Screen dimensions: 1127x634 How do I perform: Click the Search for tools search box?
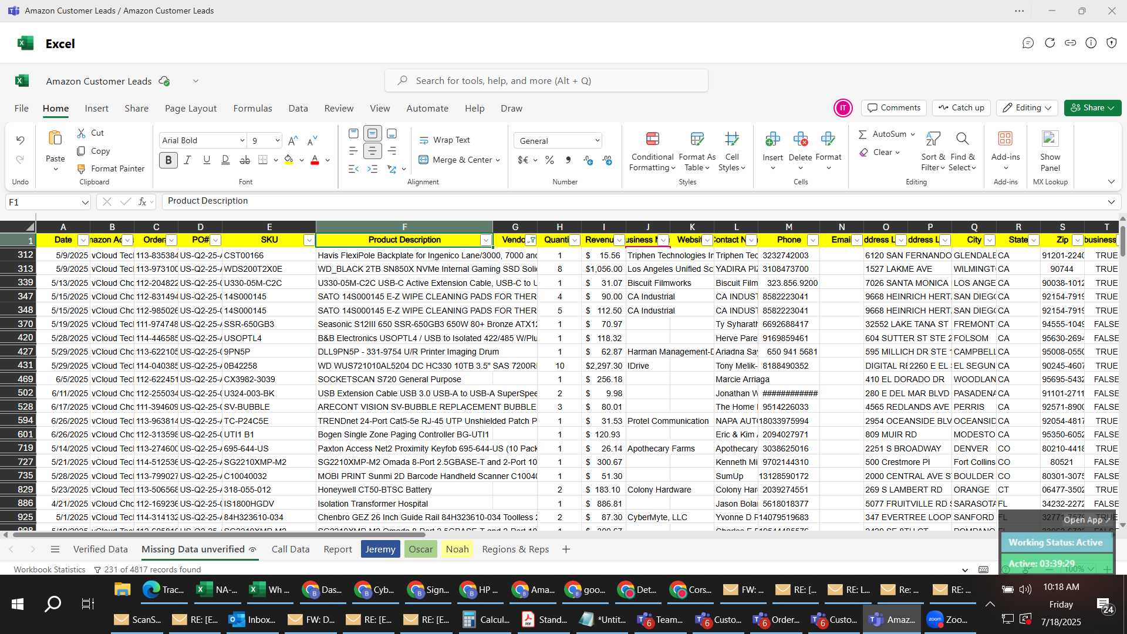tap(546, 81)
